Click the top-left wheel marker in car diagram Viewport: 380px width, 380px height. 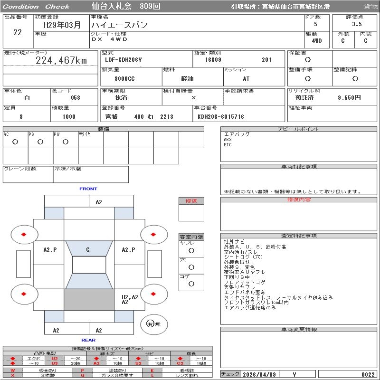click(23, 234)
